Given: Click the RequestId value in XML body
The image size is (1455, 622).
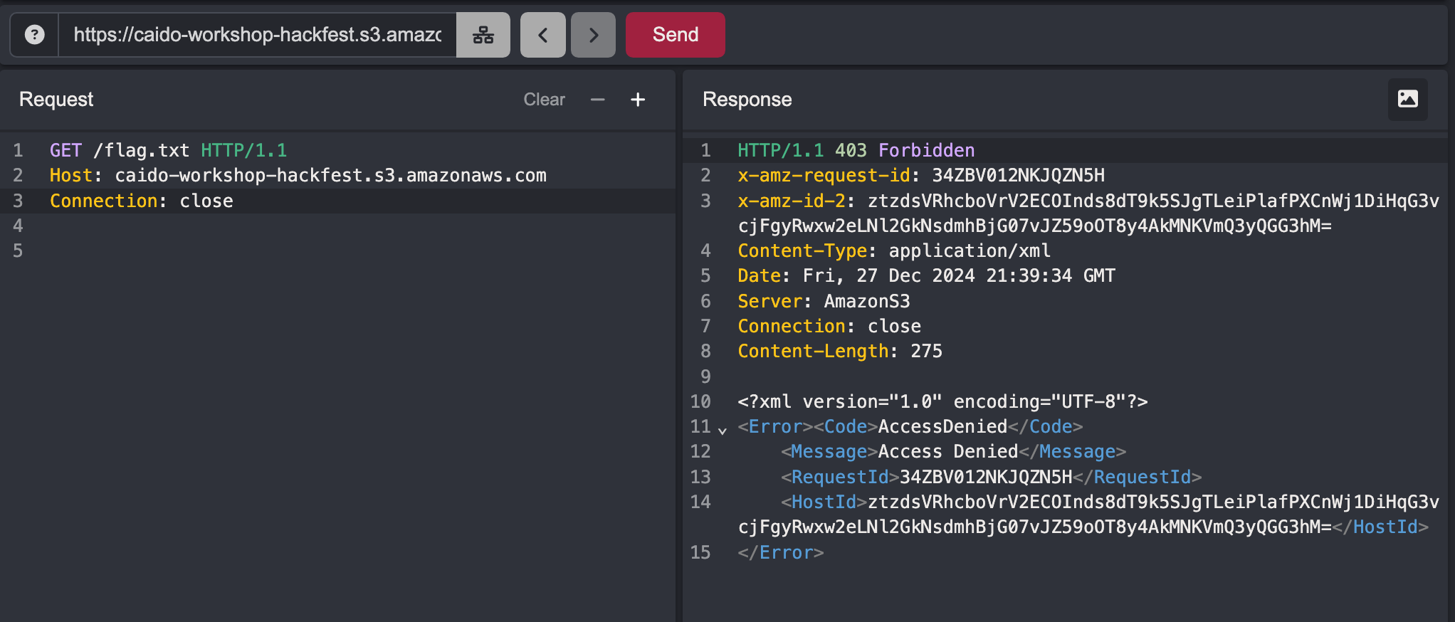Looking at the screenshot, I should click(x=986, y=477).
